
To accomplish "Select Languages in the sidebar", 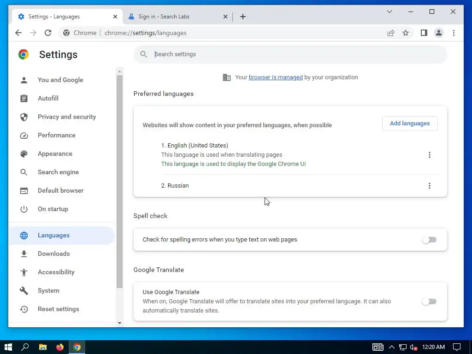I will [62, 236].
